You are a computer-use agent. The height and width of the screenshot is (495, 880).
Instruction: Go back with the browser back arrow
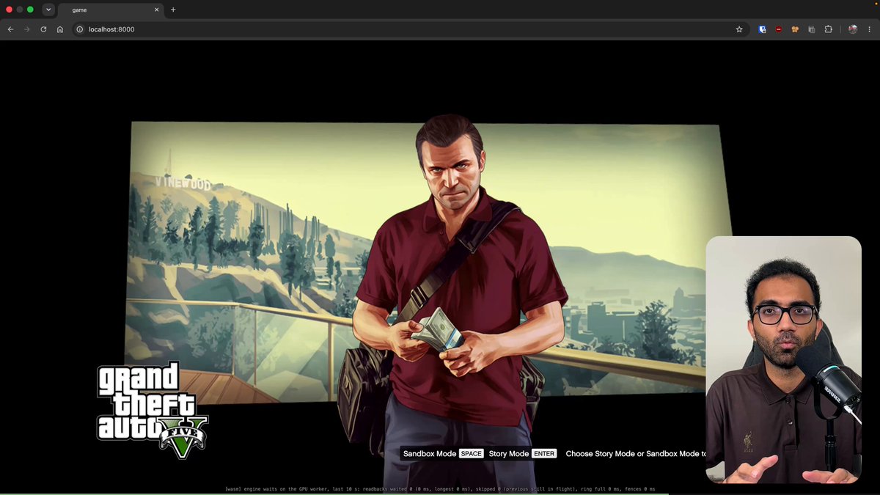coord(10,29)
